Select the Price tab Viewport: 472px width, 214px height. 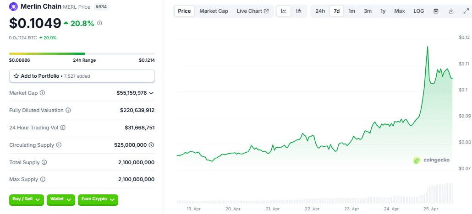pos(184,11)
